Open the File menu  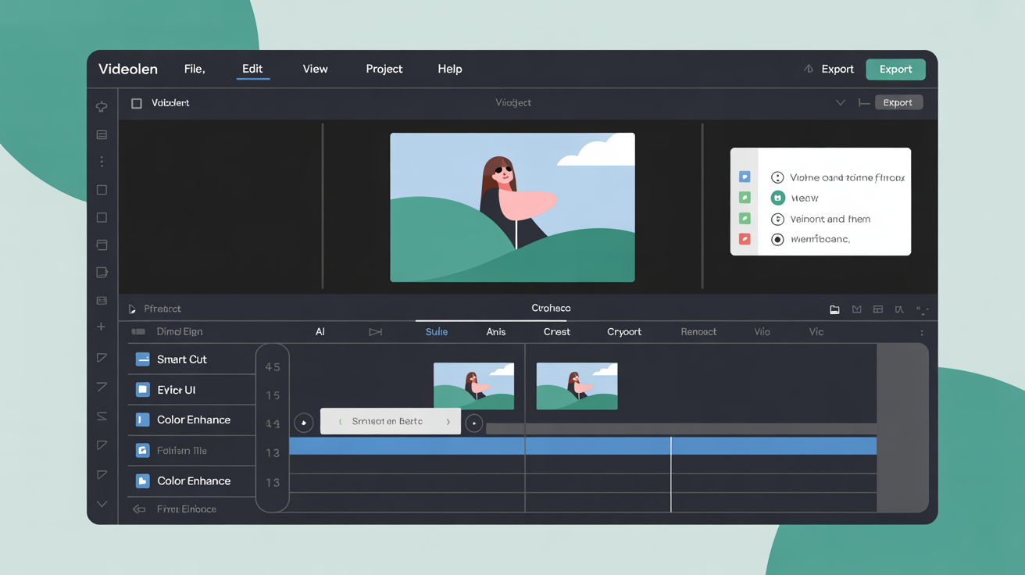click(x=195, y=69)
